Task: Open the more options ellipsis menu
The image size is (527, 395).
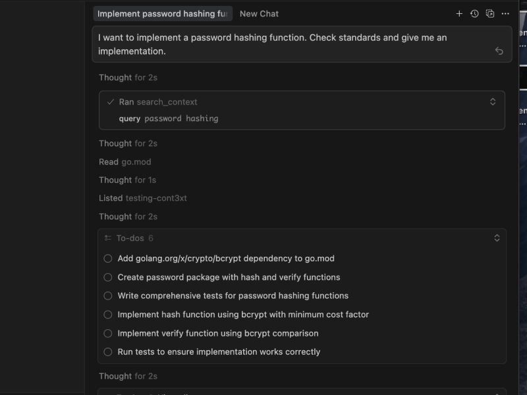Action: (505, 13)
